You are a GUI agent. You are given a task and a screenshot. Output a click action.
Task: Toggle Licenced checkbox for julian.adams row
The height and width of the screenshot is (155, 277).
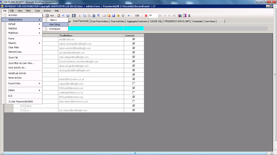pos(134,101)
